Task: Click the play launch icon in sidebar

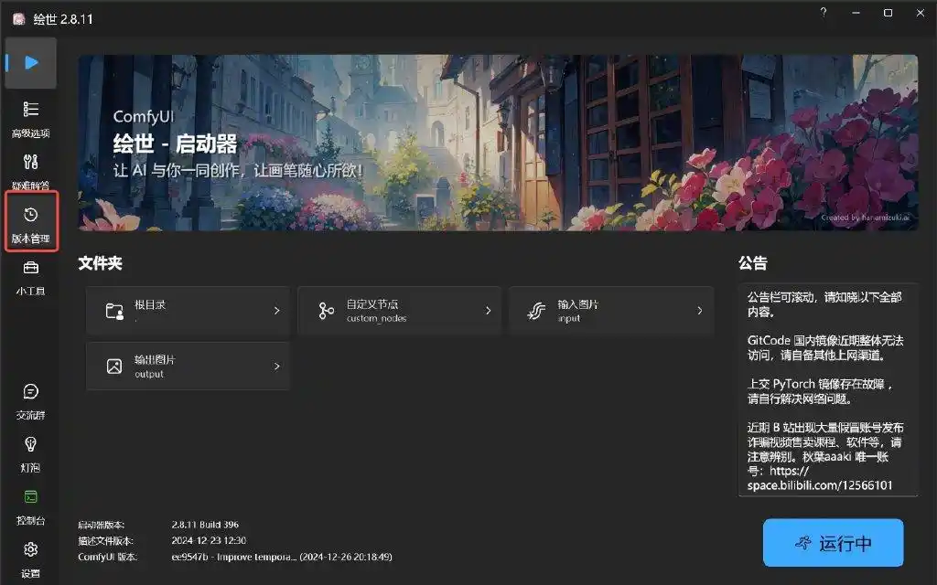Action: [x=31, y=62]
